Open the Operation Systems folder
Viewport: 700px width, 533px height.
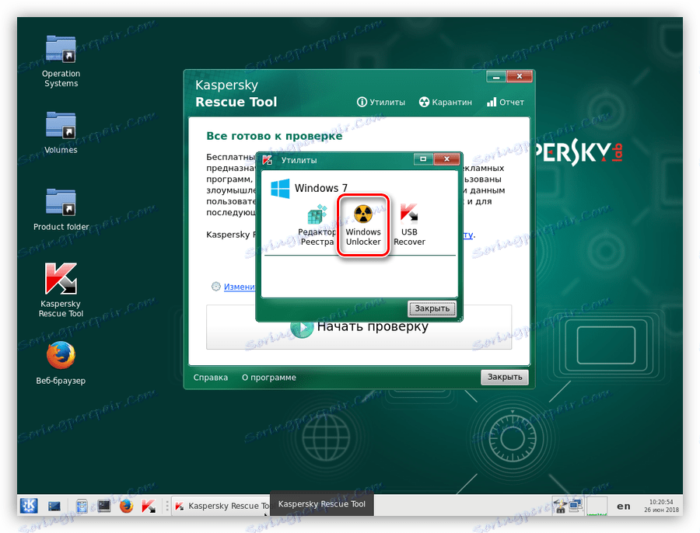coord(60,48)
